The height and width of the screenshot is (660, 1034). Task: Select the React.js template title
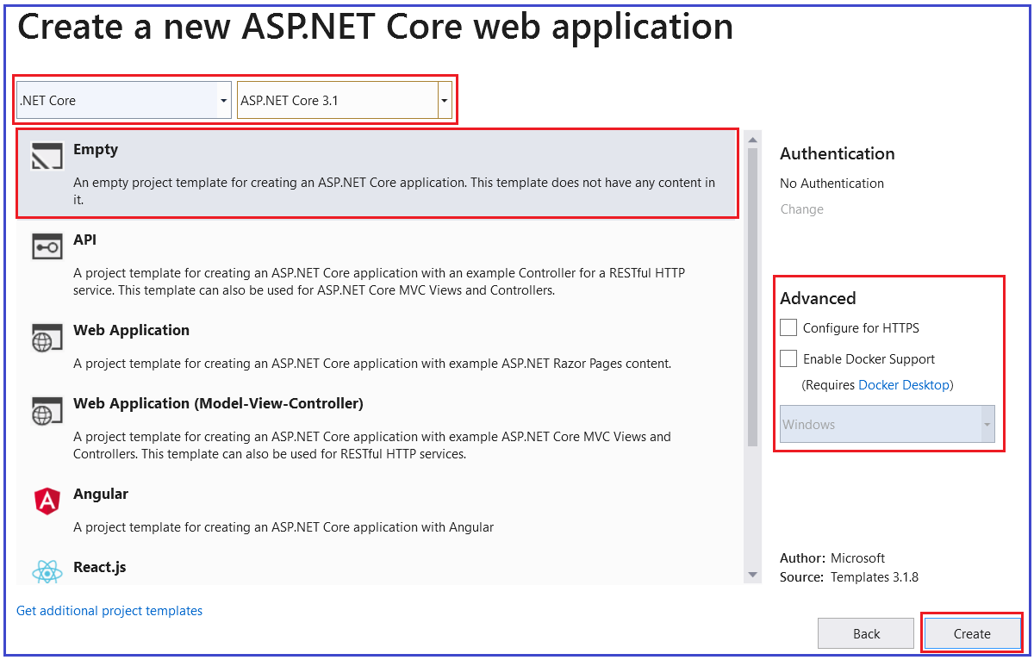[100, 567]
